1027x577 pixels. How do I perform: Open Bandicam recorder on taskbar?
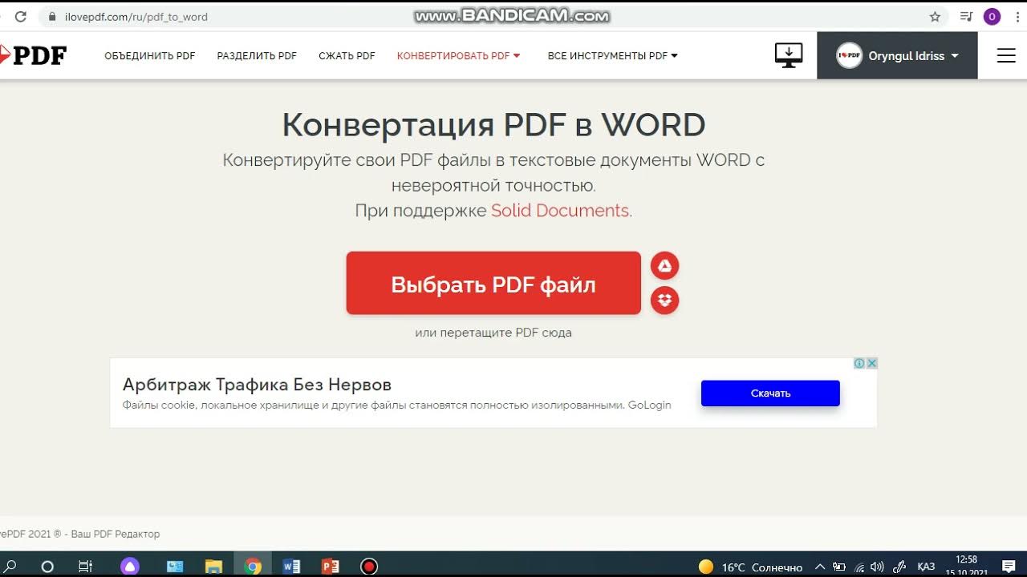[369, 567]
